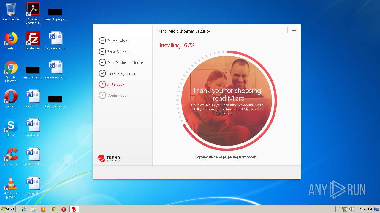Click the System Check completed checkmark
Image resolution: width=380 pixels, height=213 pixels.
[102, 41]
